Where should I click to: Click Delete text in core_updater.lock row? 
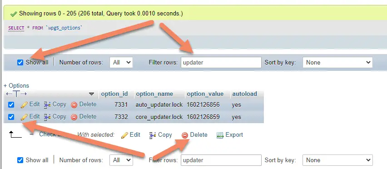[88, 116]
